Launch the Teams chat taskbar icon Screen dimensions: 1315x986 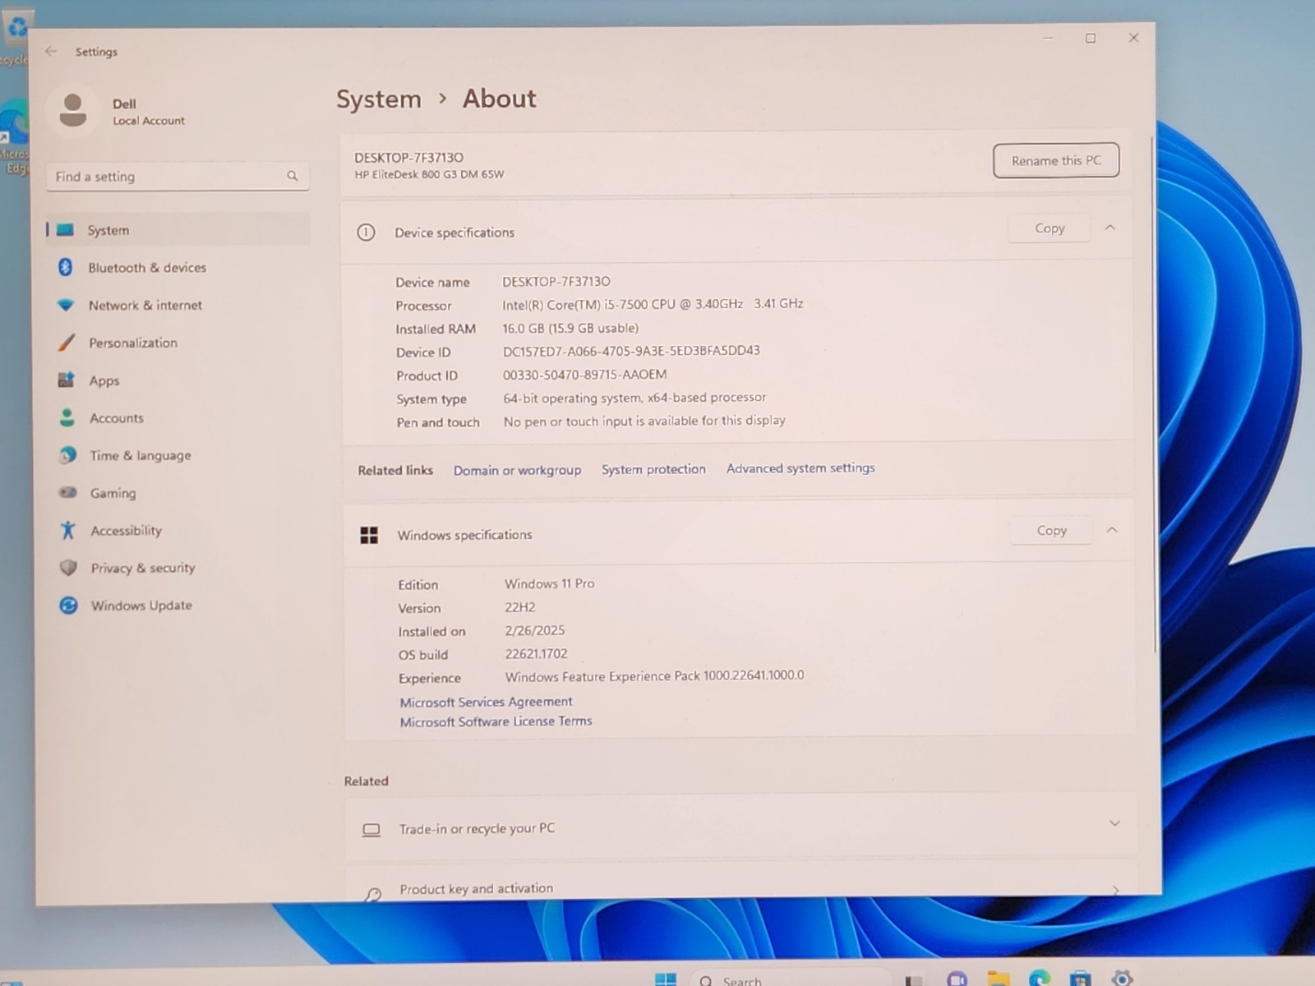[x=957, y=979]
